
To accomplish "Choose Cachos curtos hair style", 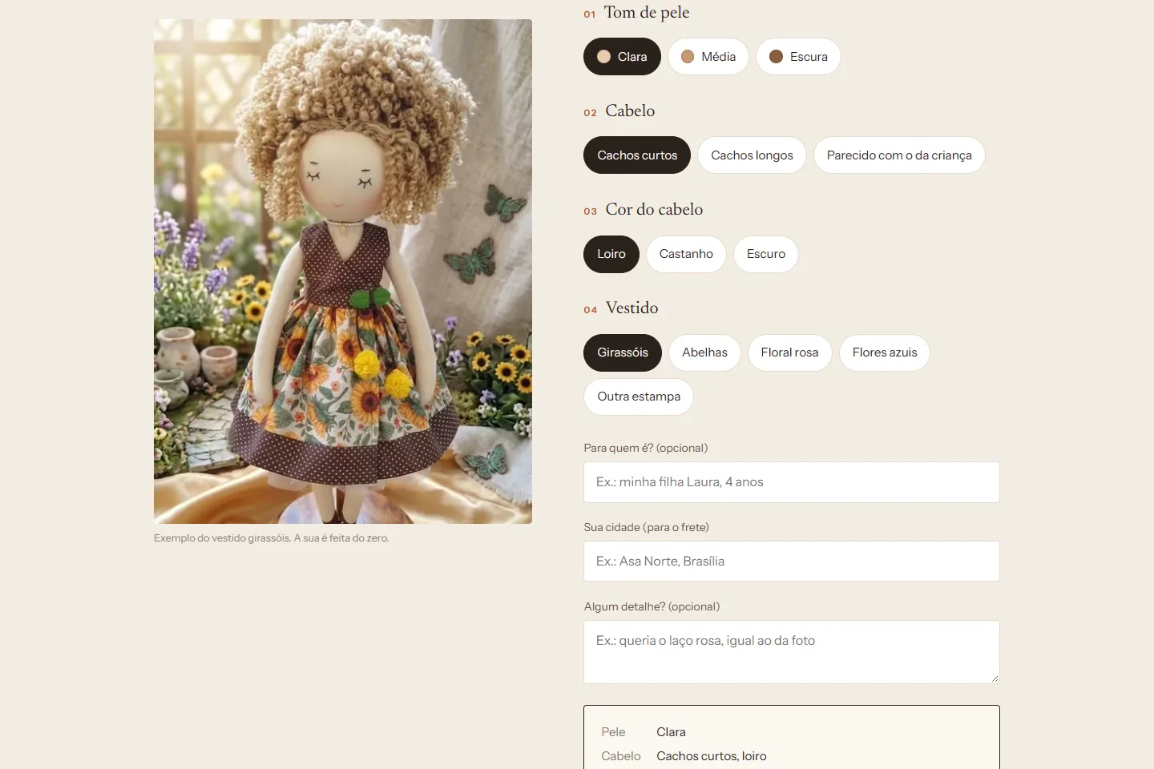I will [x=637, y=155].
